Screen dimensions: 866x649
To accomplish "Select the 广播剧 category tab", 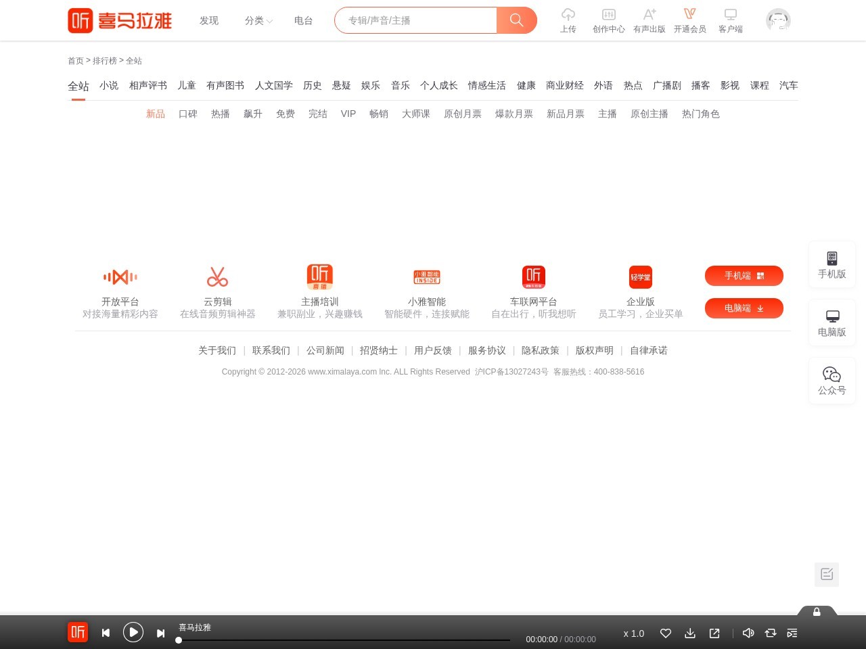I will click(x=667, y=85).
